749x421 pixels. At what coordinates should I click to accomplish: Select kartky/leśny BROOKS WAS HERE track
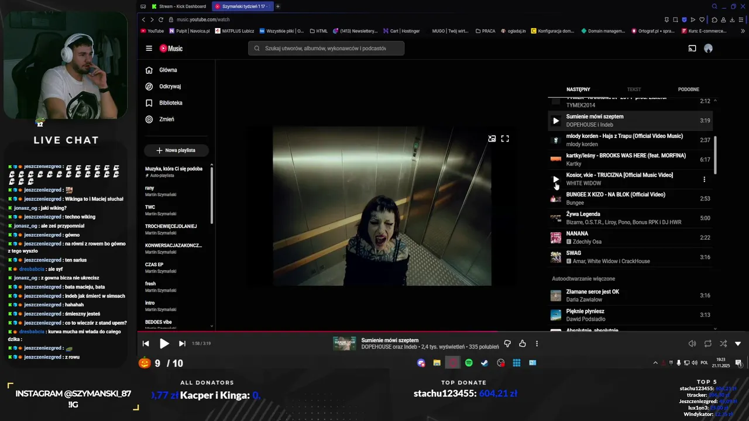click(x=630, y=160)
